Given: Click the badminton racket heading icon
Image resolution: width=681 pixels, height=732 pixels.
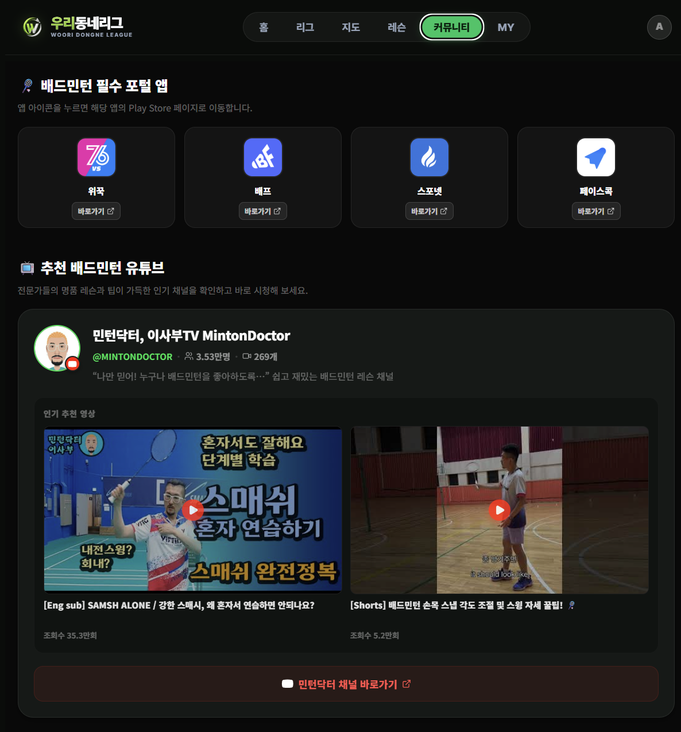Looking at the screenshot, I should pos(27,86).
